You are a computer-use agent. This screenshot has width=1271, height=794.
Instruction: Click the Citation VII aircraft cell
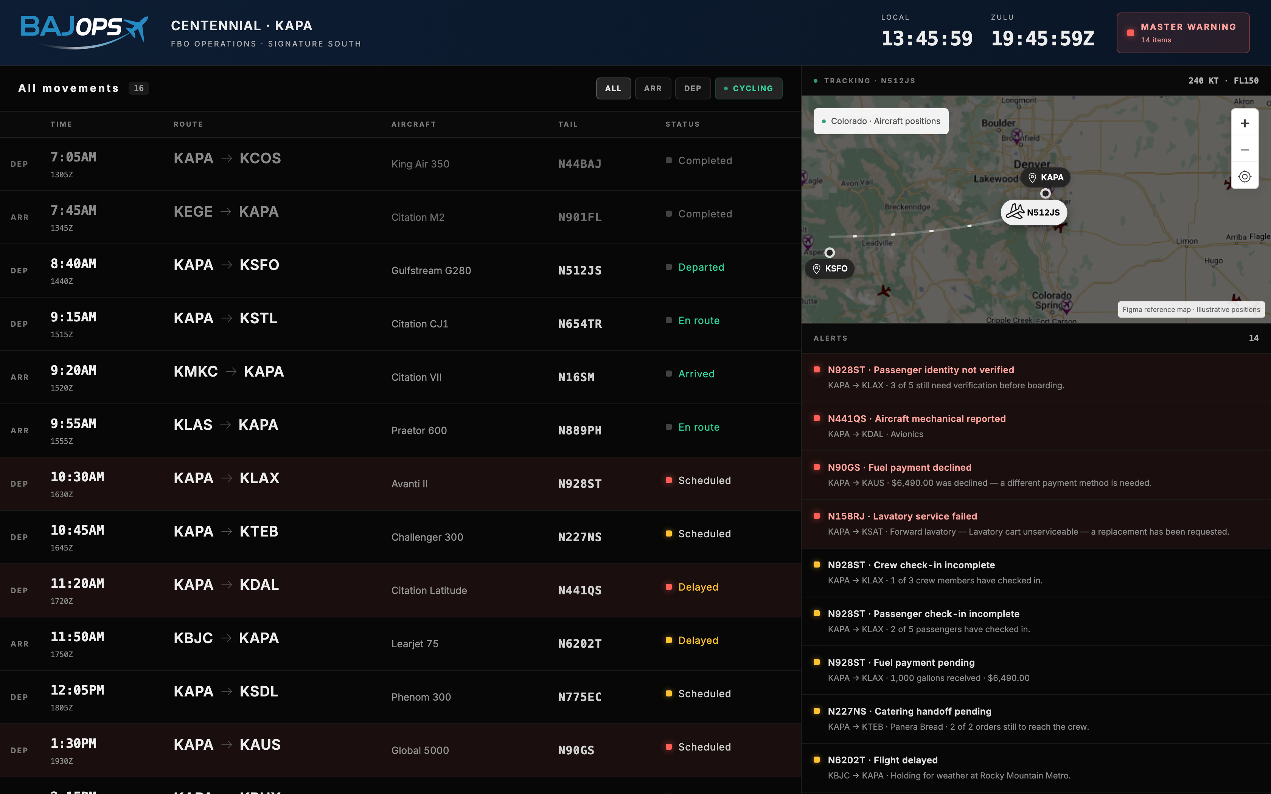416,378
